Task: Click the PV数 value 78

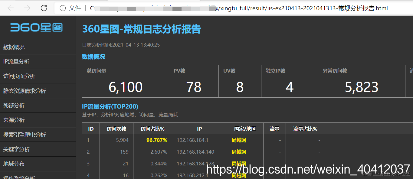Action: (x=194, y=87)
